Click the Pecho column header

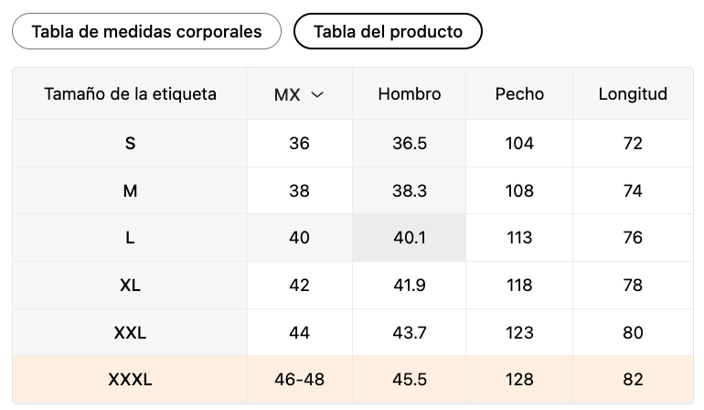click(519, 94)
